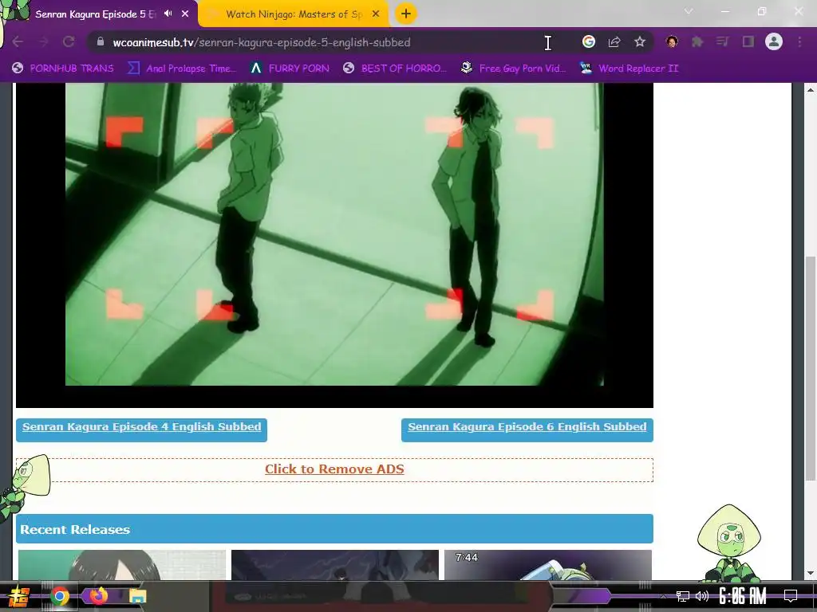The width and height of the screenshot is (817, 612).
Task: Reload the current page
Action: [69, 42]
